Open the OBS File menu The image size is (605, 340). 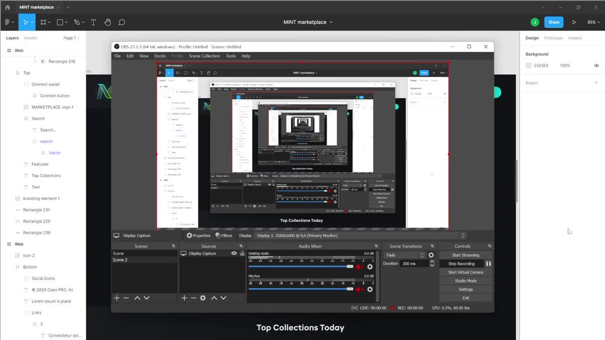tap(117, 56)
